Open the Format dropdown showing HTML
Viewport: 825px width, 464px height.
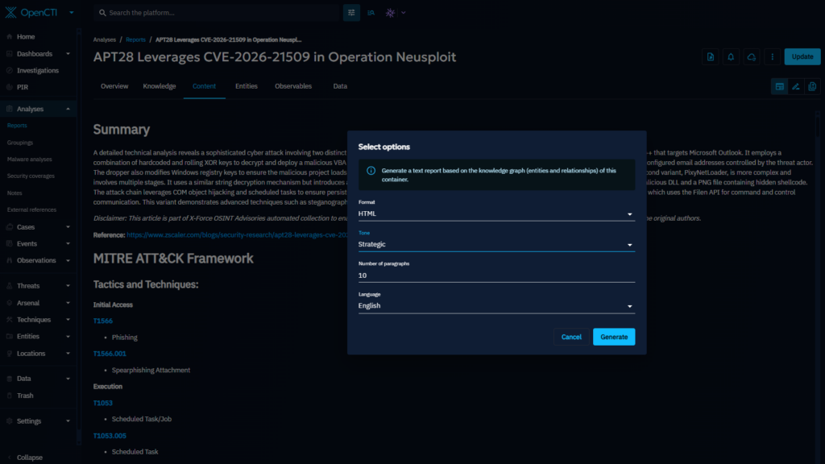(x=496, y=213)
